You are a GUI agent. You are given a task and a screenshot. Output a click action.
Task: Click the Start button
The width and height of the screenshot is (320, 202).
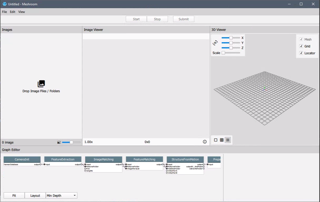pos(136,19)
